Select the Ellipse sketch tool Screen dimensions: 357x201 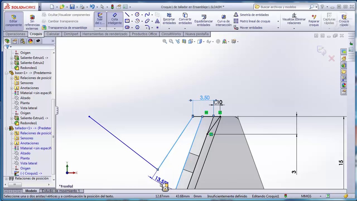(147, 21)
